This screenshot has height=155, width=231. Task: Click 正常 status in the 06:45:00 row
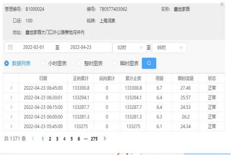pyautogui.click(x=212, y=88)
